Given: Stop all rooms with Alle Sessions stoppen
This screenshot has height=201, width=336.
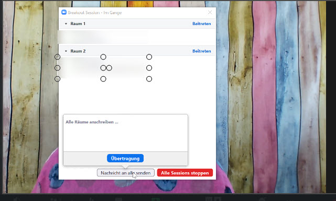Looking at the screenshot, I should pos(185,173).
